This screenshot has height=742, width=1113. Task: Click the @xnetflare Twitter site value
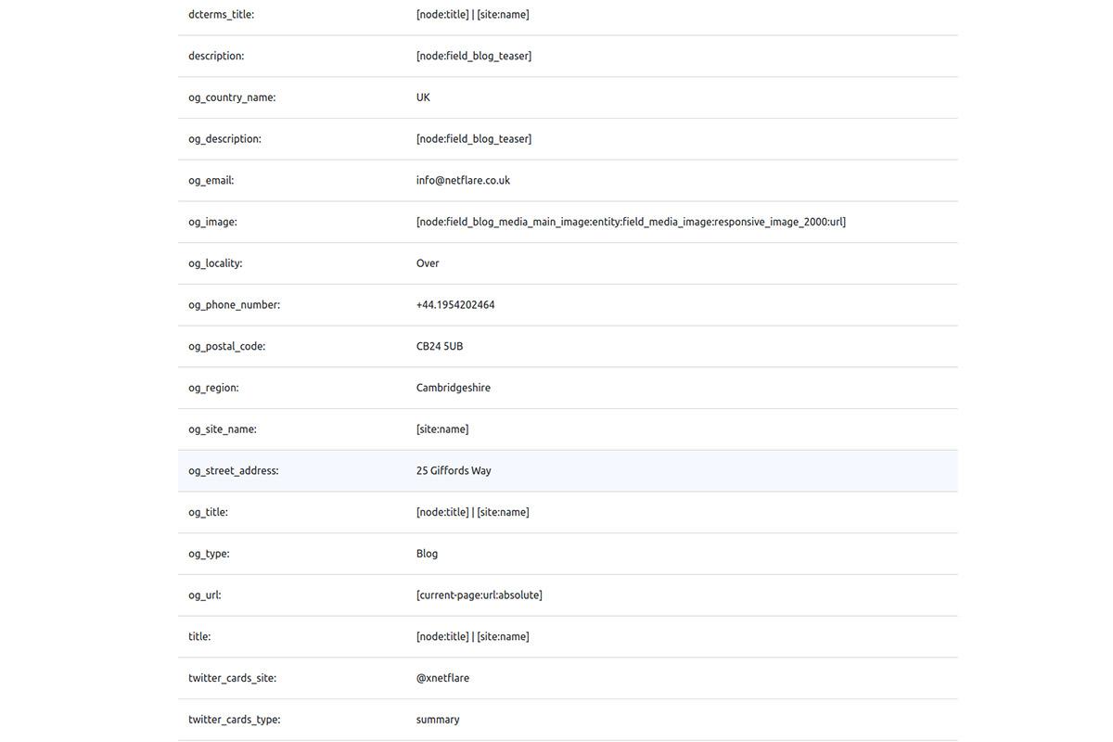442,678
